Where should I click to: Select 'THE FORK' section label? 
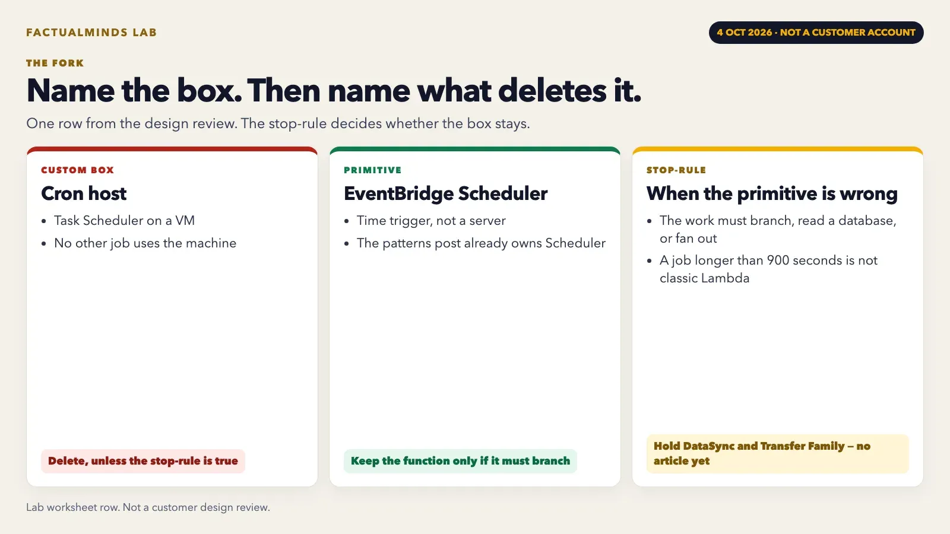click(x=55, y=63)
